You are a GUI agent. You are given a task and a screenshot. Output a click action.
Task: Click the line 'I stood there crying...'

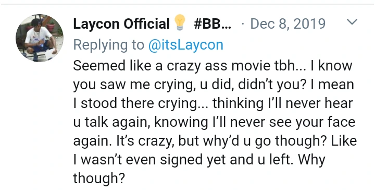213,103
